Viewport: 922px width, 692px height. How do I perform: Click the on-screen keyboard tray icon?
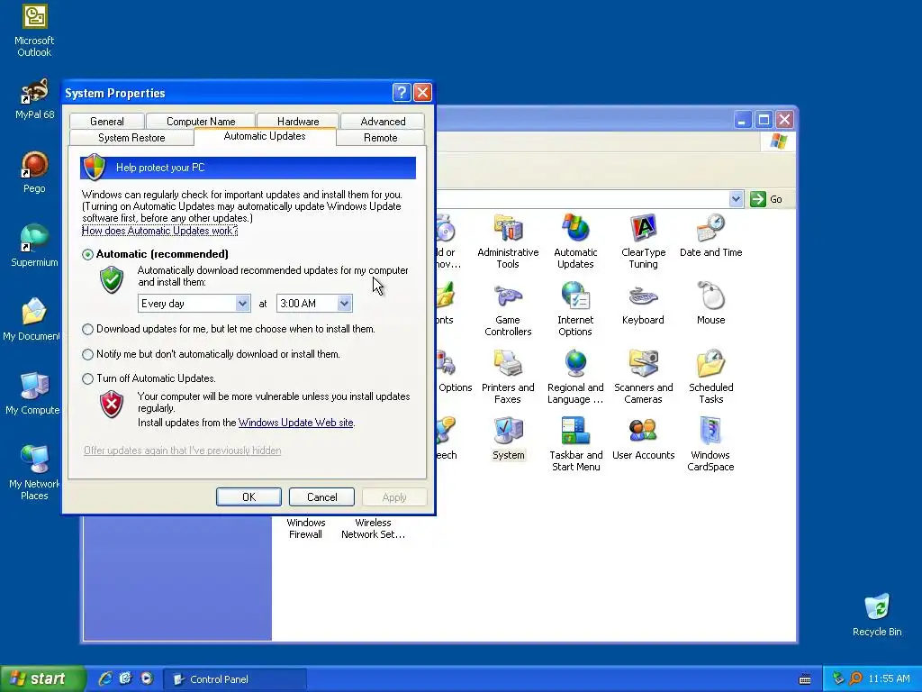pos(805,679)
